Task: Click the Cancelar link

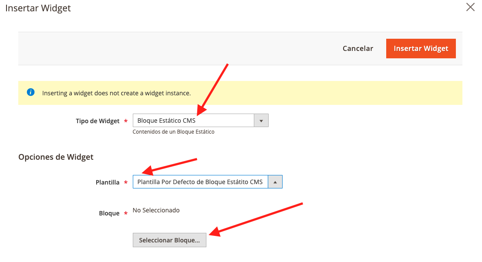Action: (x=358, y=49)
